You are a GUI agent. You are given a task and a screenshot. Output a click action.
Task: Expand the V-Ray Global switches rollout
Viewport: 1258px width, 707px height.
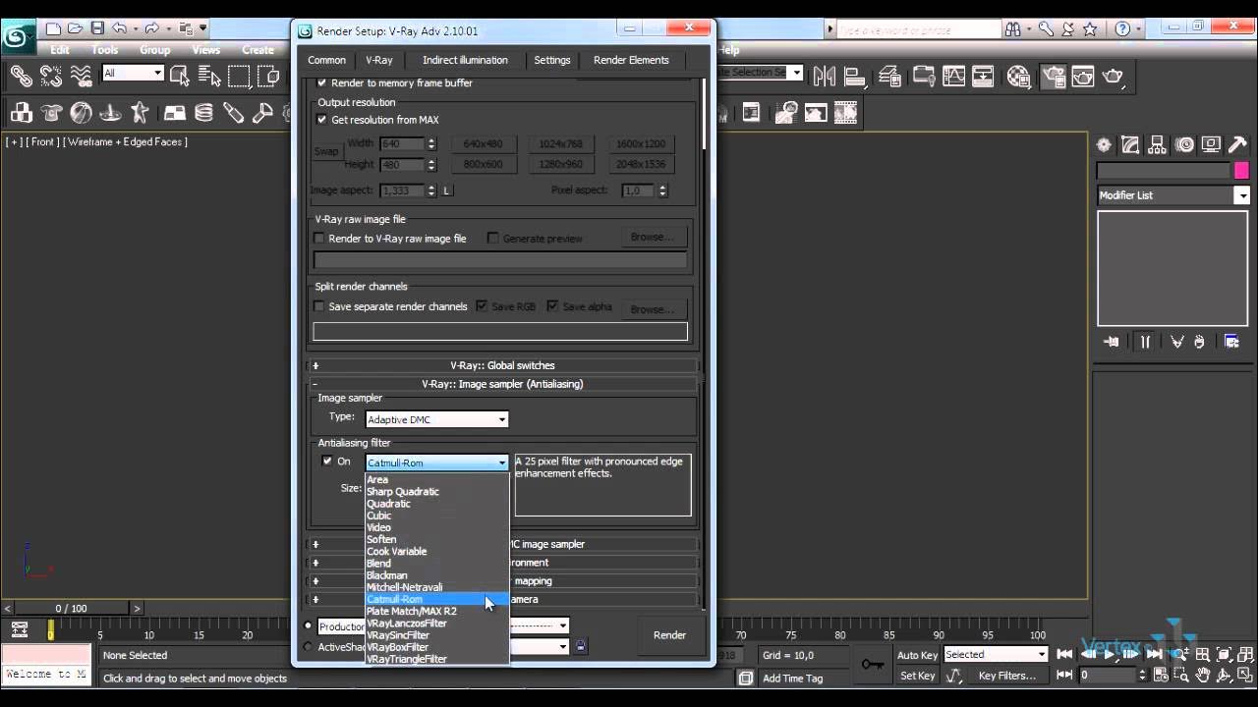pyautogui.click(x=502, y=365)
